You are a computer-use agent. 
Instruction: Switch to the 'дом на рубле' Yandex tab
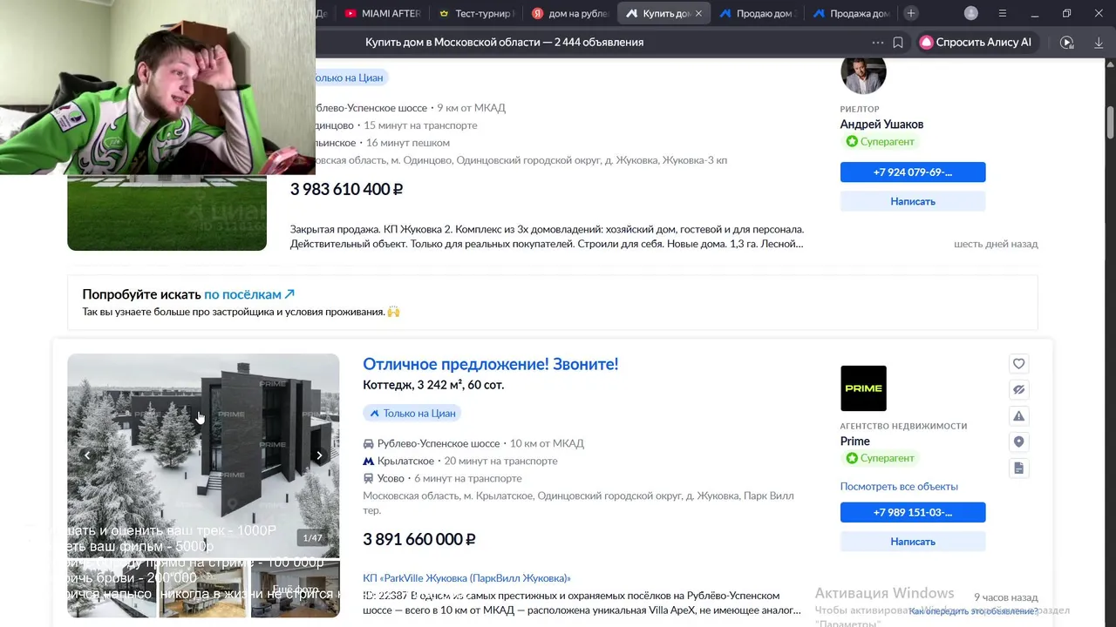[x=569, y=13]
